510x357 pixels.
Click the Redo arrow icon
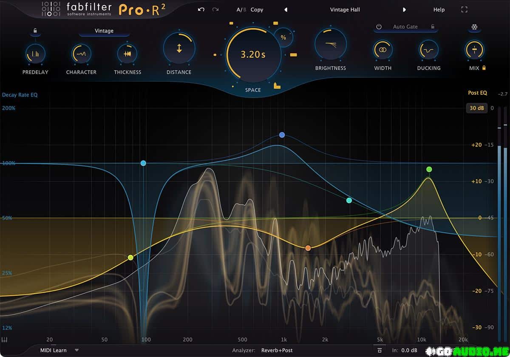pos(215,9)
